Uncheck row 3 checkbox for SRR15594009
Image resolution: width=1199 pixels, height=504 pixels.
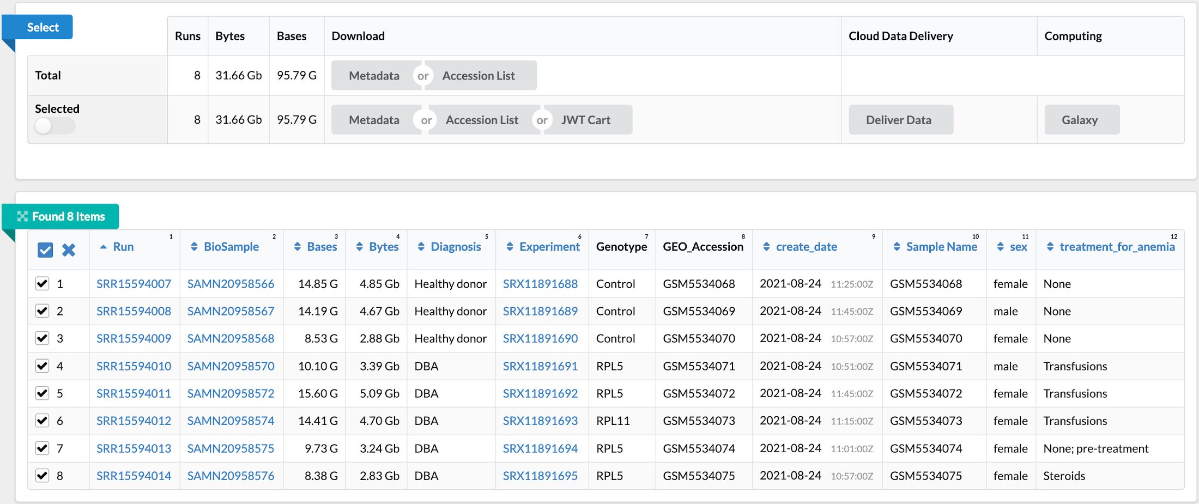coord(43,338)
